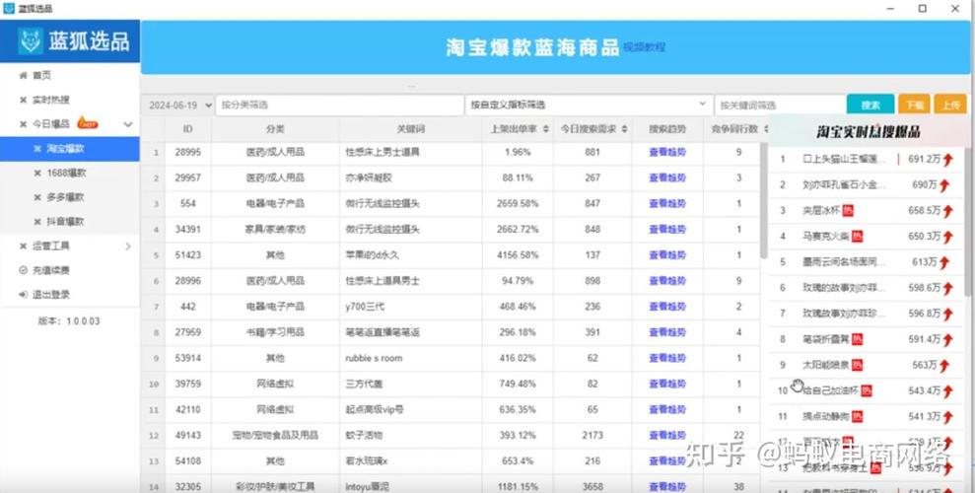Click 查看趋势 for the 蚊子活物 row

click(x=667, y=435)
